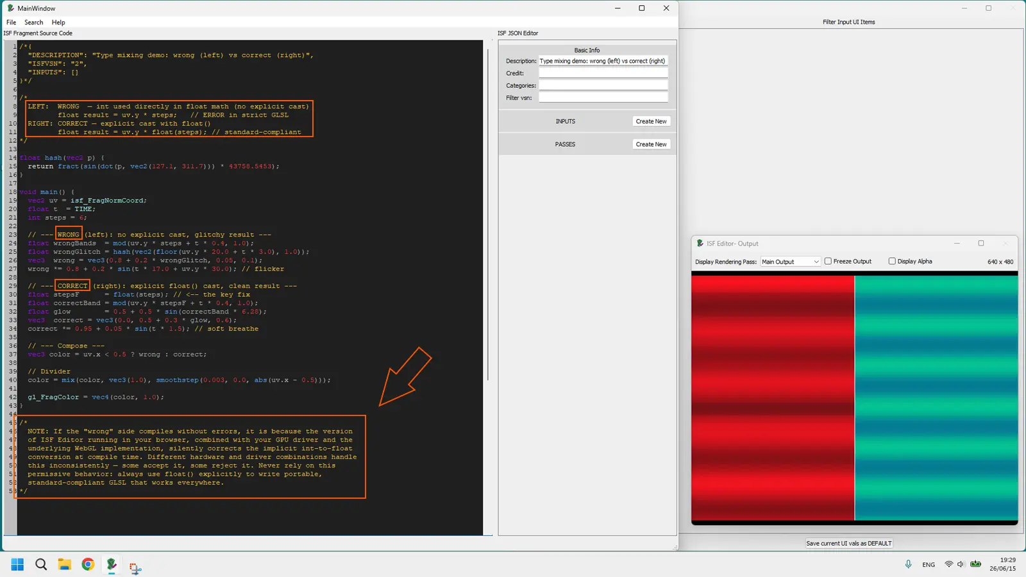Click the "float hash(vec2 p) {" line
The width and height of the screenshot is (1026, 577).
pos(62,158)
